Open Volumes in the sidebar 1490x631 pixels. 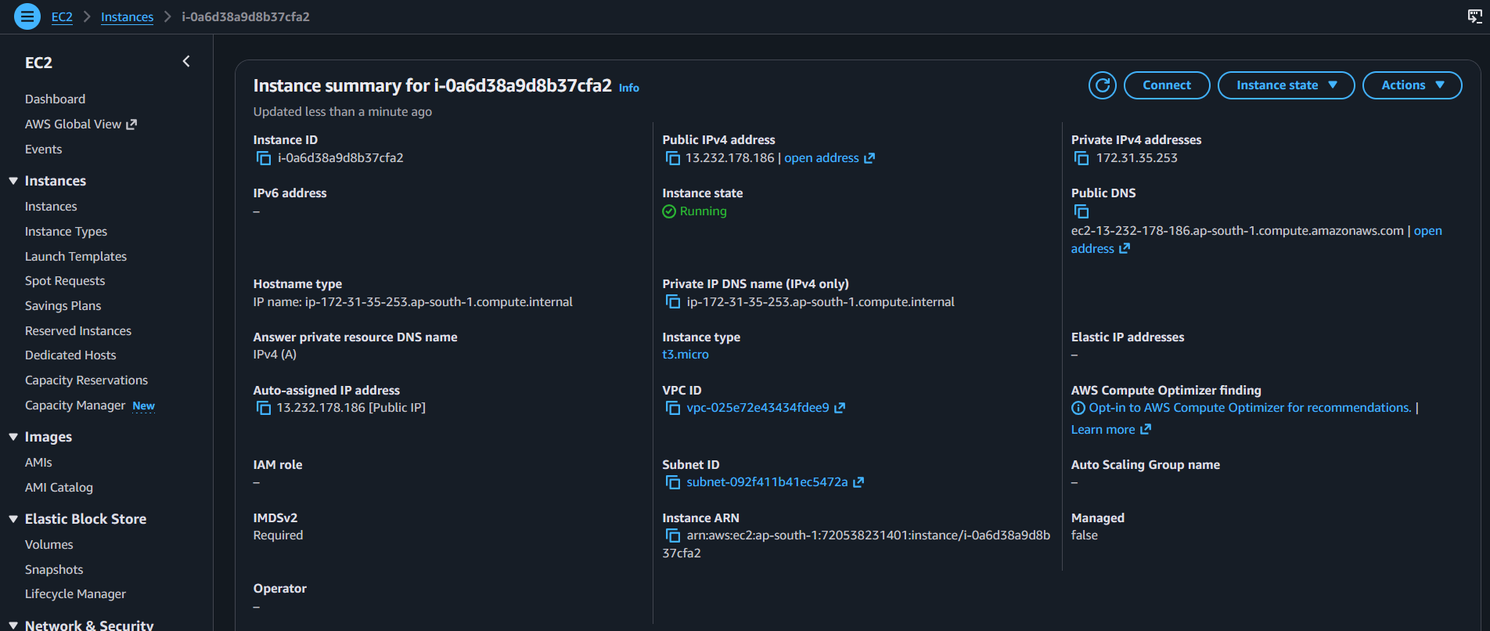49,545
